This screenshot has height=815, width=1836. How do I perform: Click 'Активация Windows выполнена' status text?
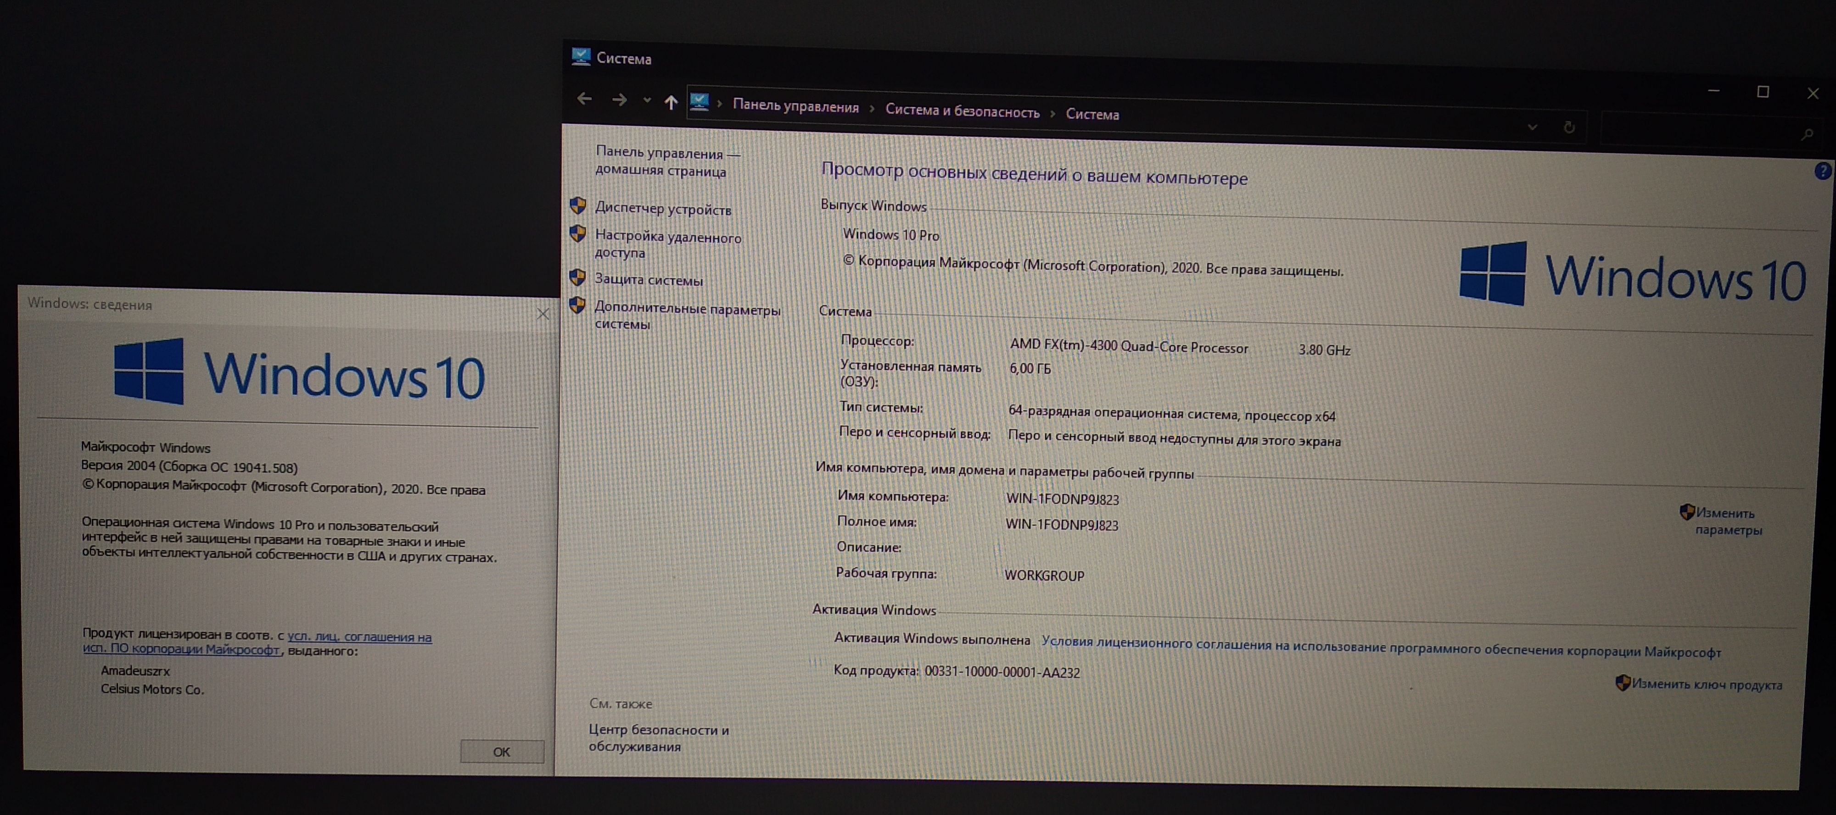click(x=932, y=638)
